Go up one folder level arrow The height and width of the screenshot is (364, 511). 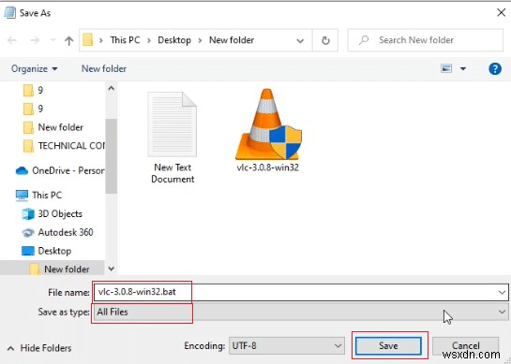click(x=68, y=40)
